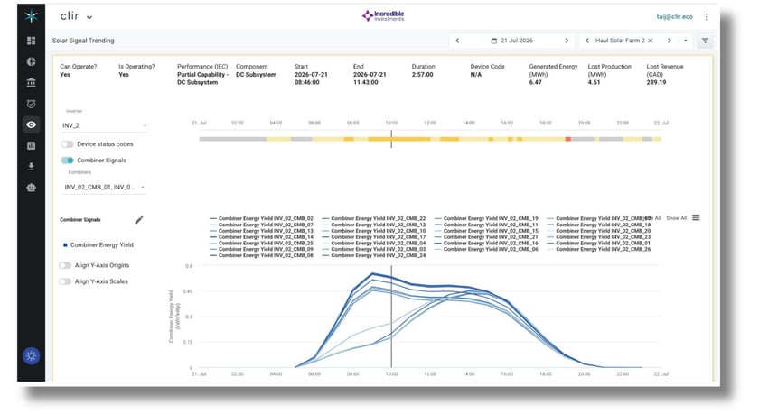
Task: Open the Combiners selection dropdown
Action: [104, 187]
